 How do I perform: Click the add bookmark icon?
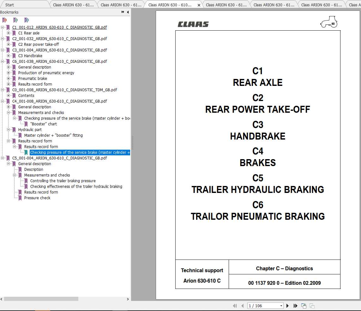click(x=15, y=20)
